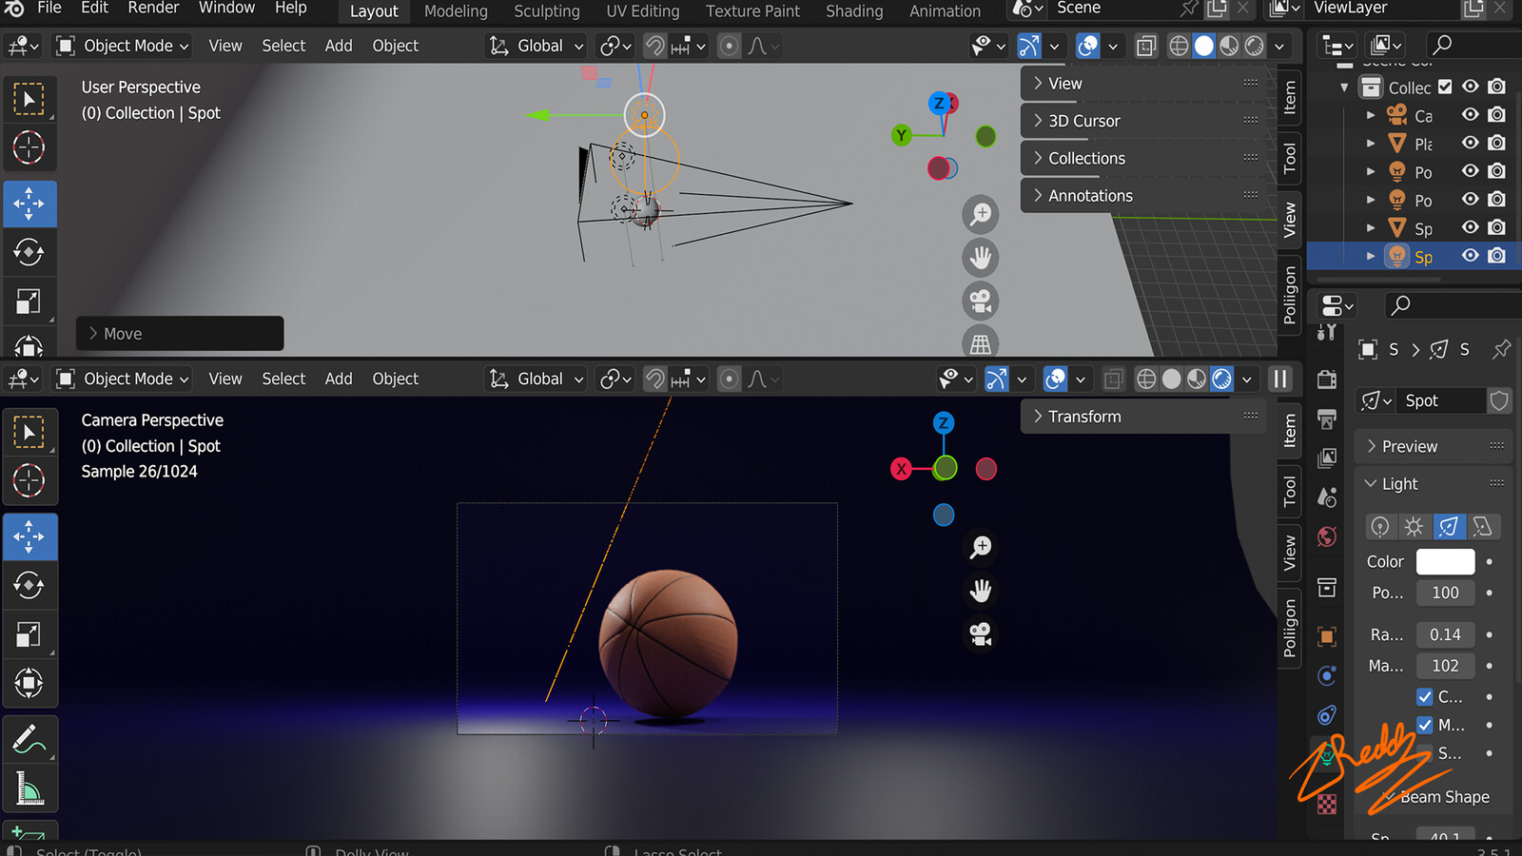The image size is (1522, 856).
Task: Expand the Collections panel
Action: pyautogui.click(x=1145, y=158)
